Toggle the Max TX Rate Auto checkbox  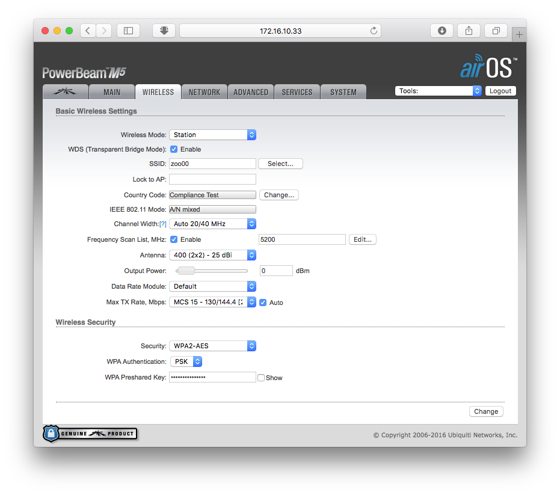(x=263, y=303)
